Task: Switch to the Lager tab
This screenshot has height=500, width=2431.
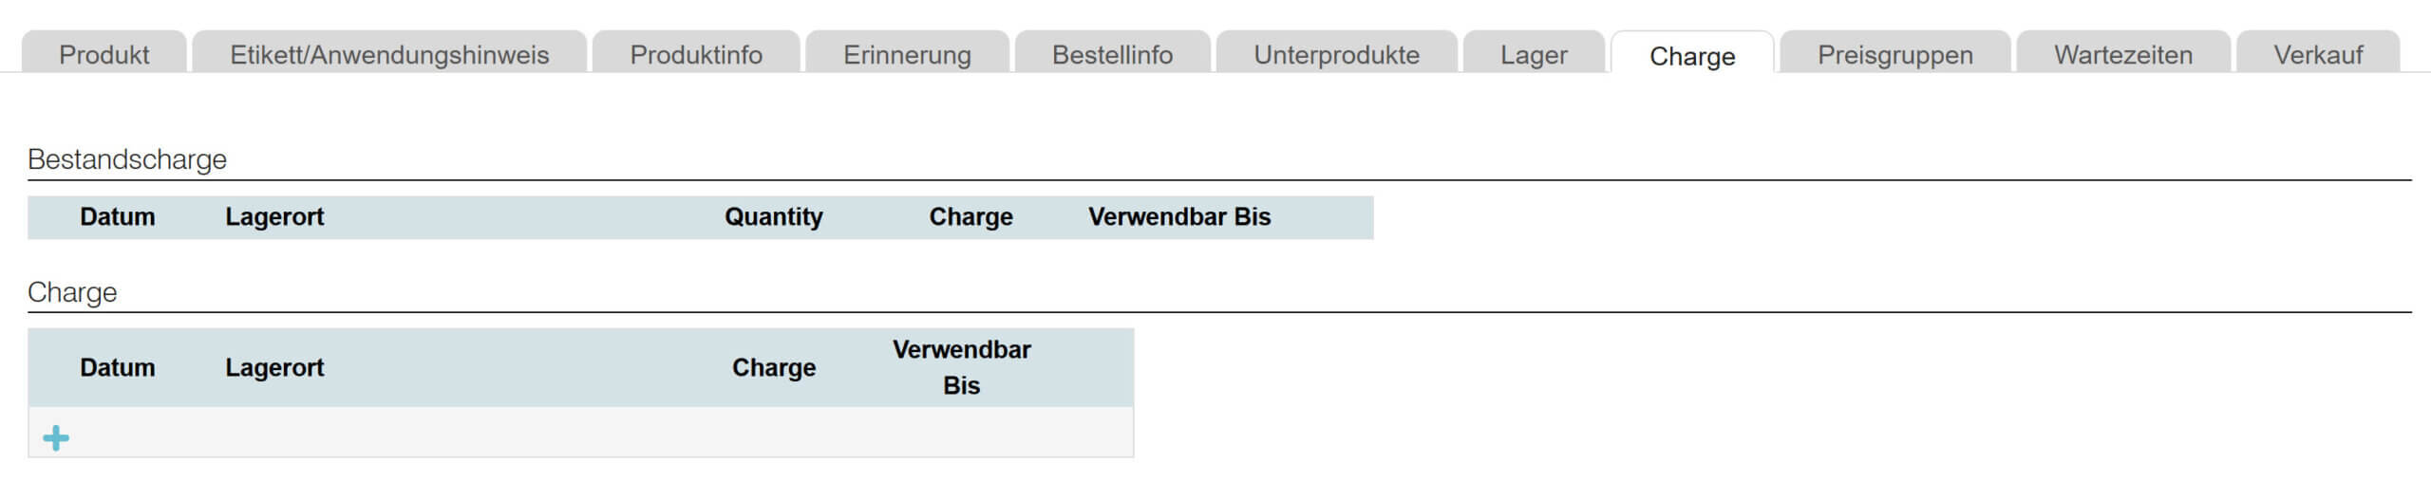Action: pyautogui.click(x=1534, y=55)
